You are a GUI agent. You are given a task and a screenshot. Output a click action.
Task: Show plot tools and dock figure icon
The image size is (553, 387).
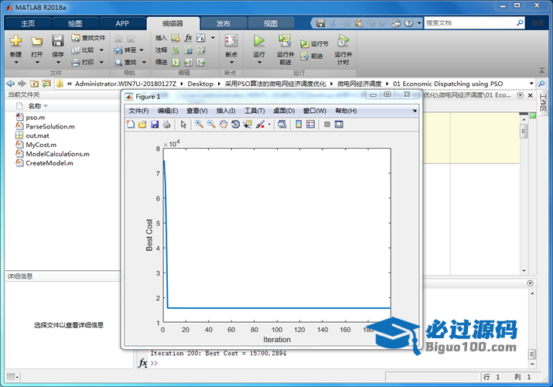(339, 124)
